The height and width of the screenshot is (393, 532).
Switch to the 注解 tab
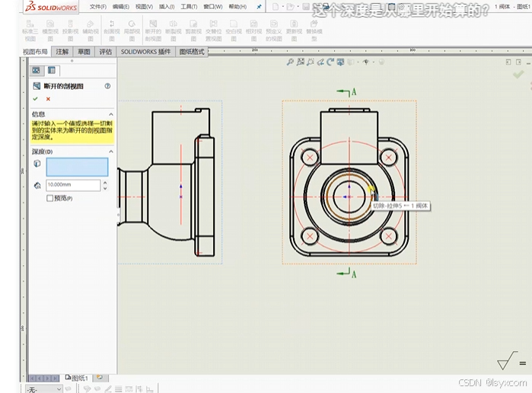[x=62, y=52]
